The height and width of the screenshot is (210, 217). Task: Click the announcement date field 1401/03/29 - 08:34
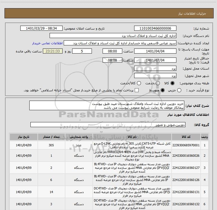point(41,28)
